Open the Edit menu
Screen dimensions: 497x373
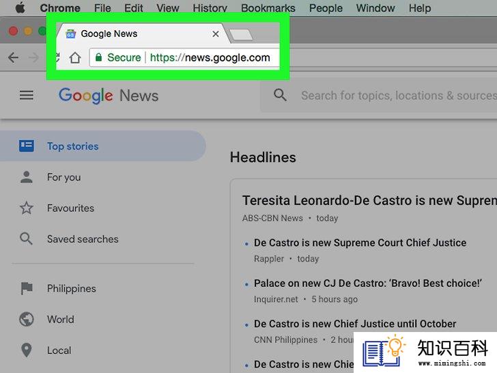133,8
